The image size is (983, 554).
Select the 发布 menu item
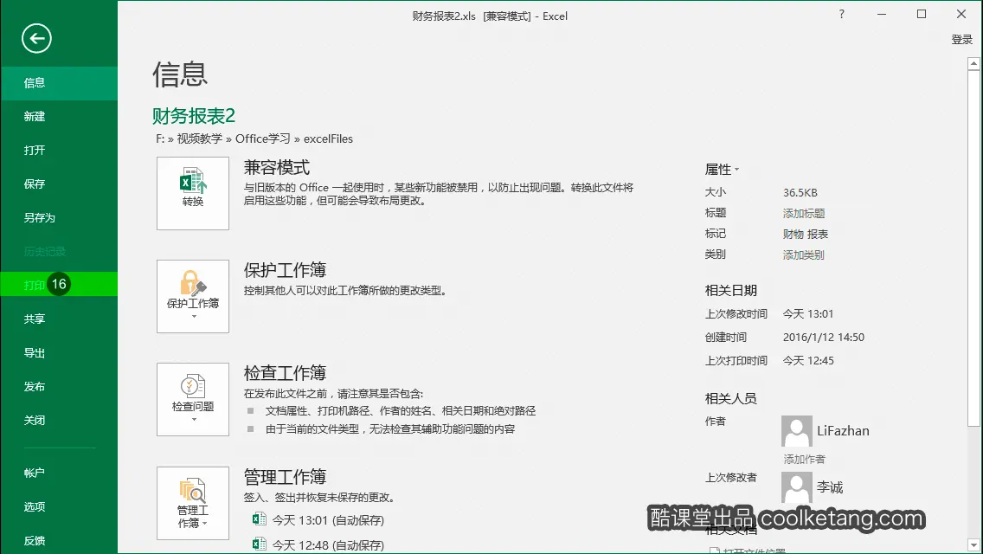pos(59,386)
